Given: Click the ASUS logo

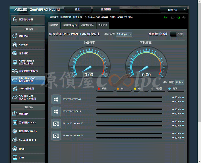Looking at the screenshot, I should tap(21, 10).
